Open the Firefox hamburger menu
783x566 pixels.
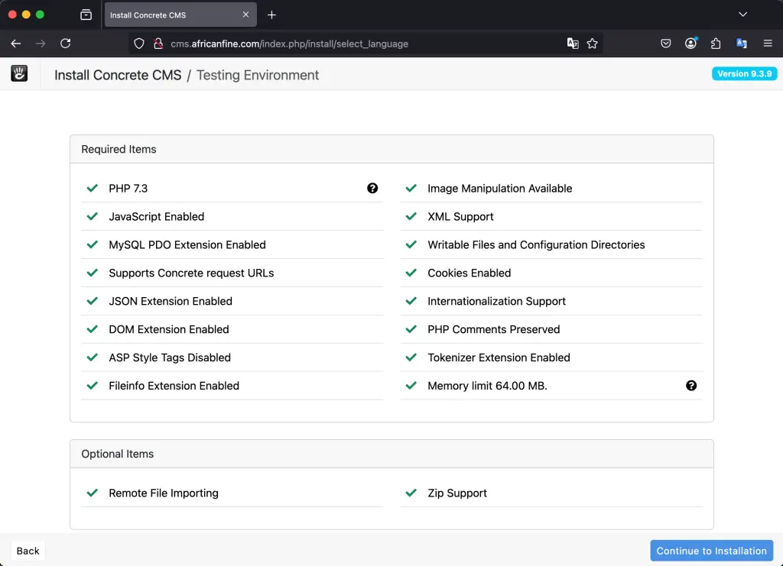pyautogui.click(x=768, y=44)
